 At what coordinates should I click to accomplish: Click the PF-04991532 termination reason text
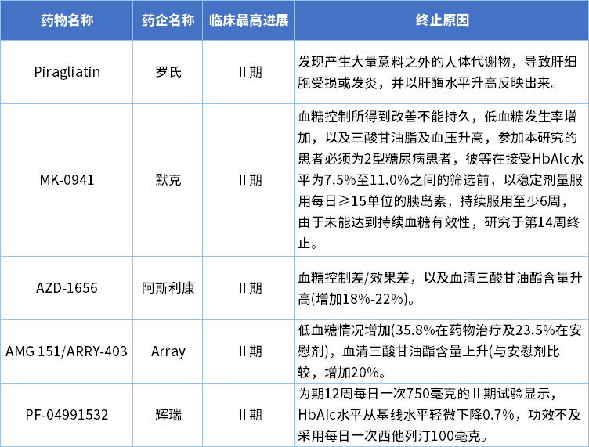pos(439,415)
